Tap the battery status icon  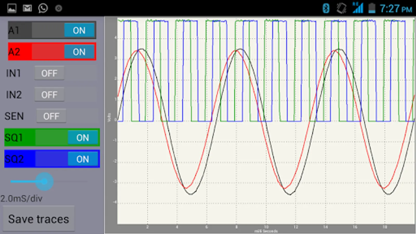pyautogui.click(x=372, y=8)
